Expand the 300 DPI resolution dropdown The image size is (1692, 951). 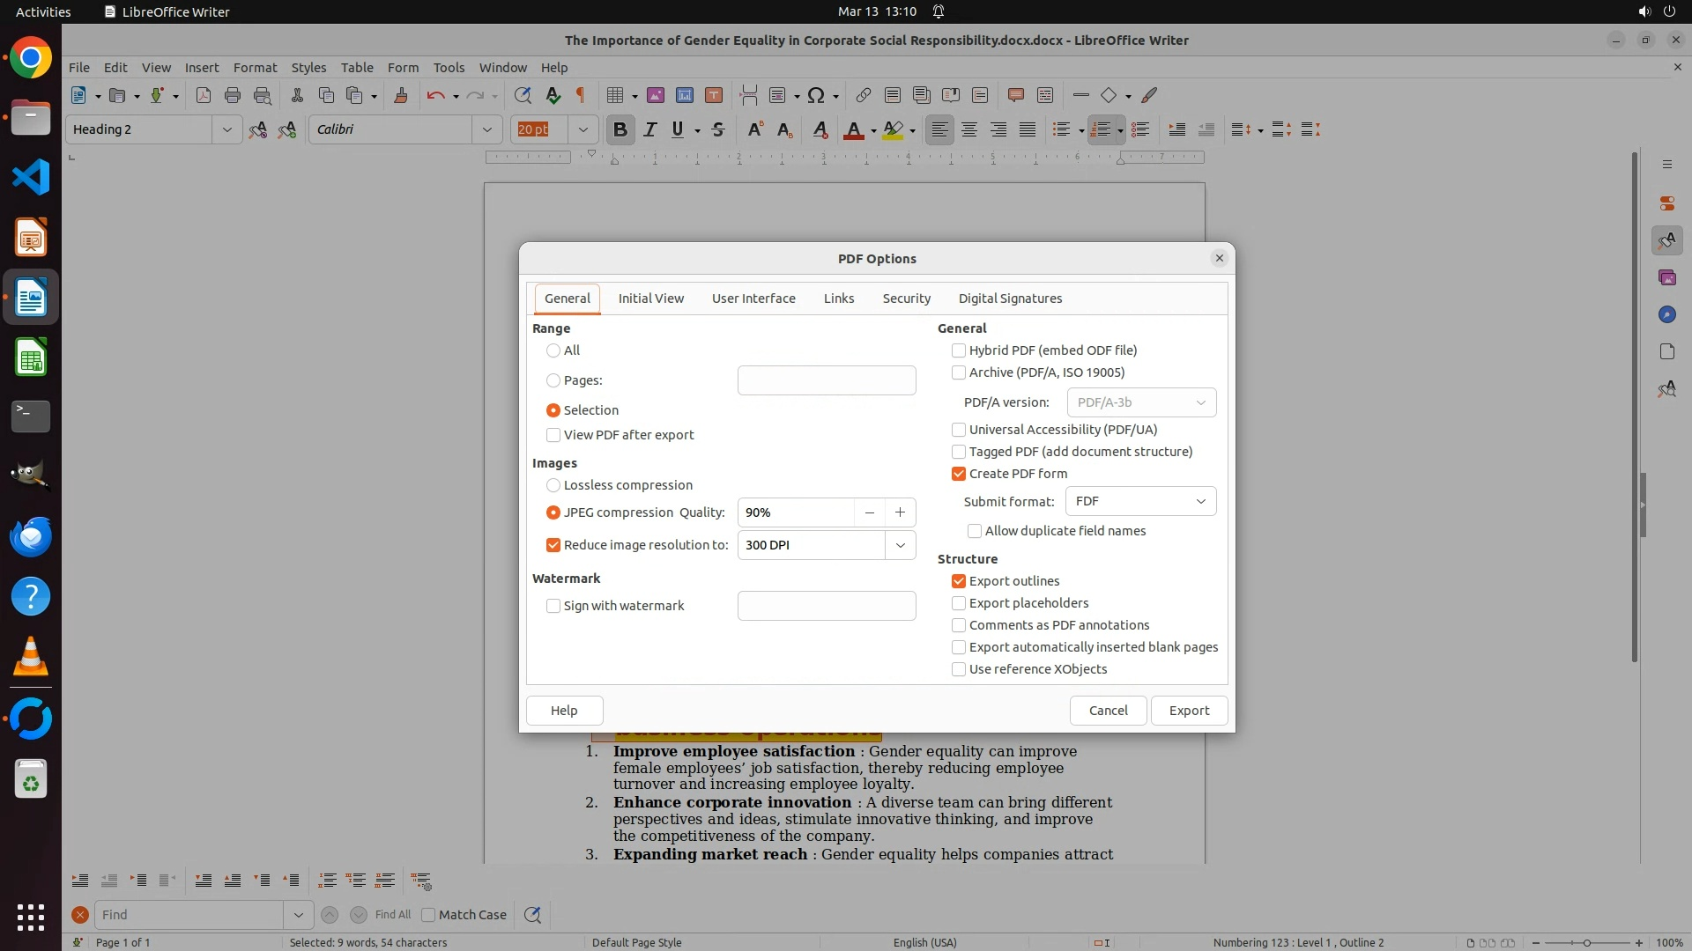(900, 545)
